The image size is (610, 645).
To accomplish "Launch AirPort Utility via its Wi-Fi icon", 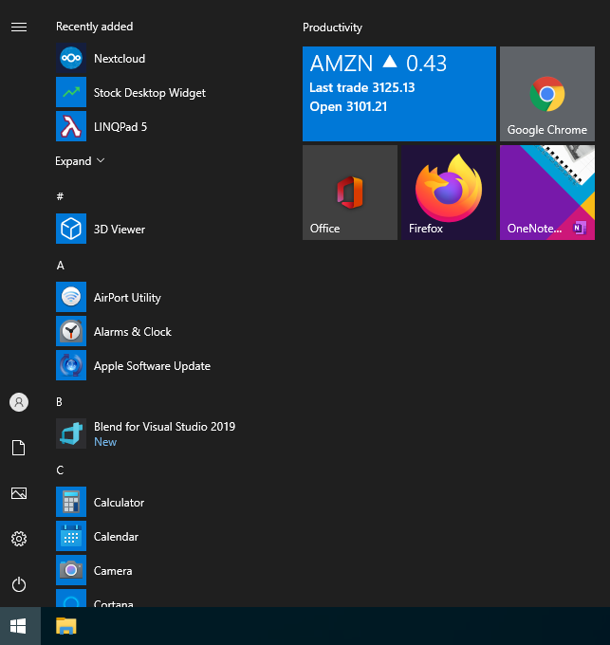I will point(71,297).
